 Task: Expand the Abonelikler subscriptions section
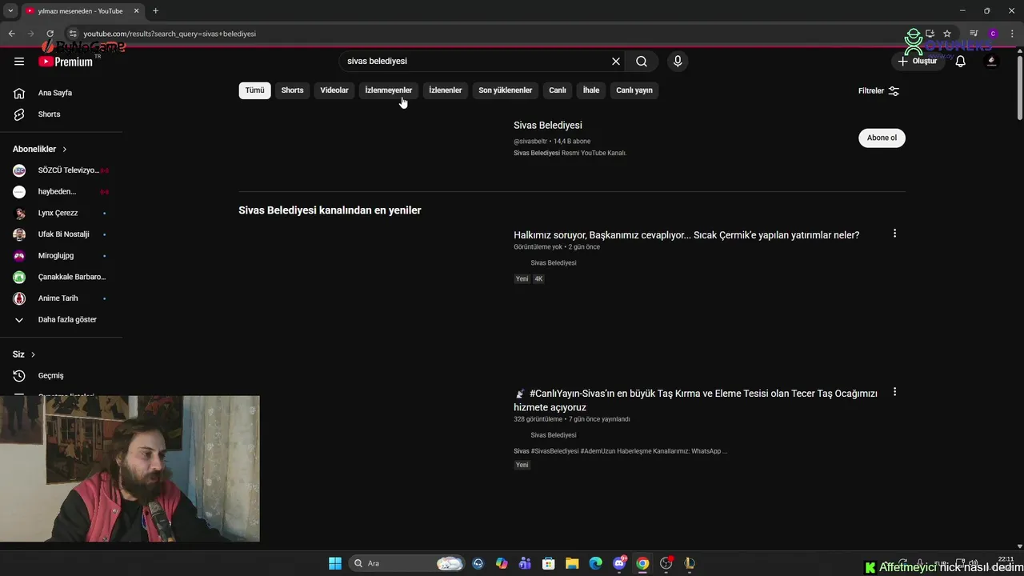40,149
